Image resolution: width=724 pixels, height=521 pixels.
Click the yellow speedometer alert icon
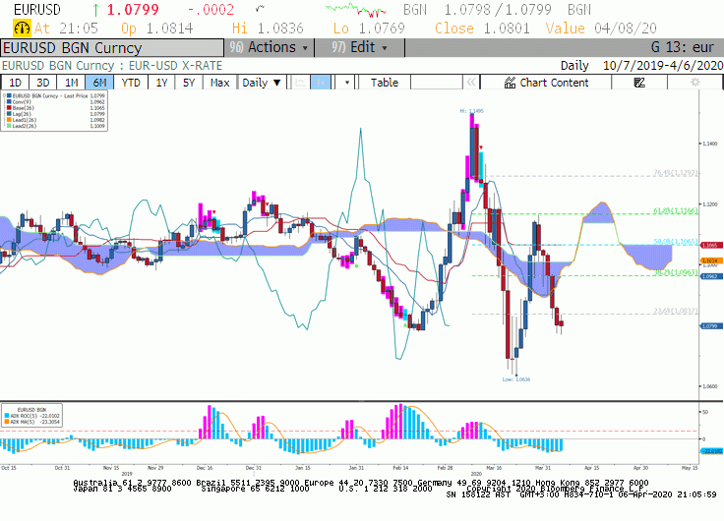(x=22, y=29)
